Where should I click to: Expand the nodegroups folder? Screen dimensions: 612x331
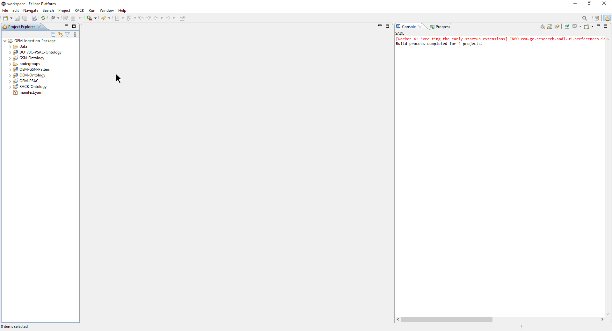[10, 64]
